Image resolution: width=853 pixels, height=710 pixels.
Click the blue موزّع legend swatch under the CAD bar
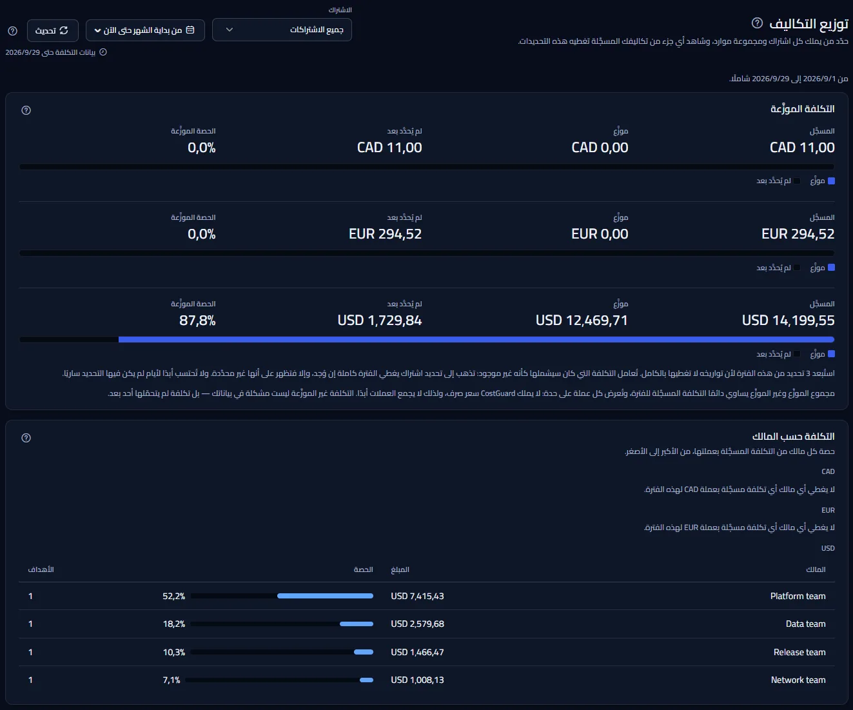pyautogui.click(x=831, y=181)
